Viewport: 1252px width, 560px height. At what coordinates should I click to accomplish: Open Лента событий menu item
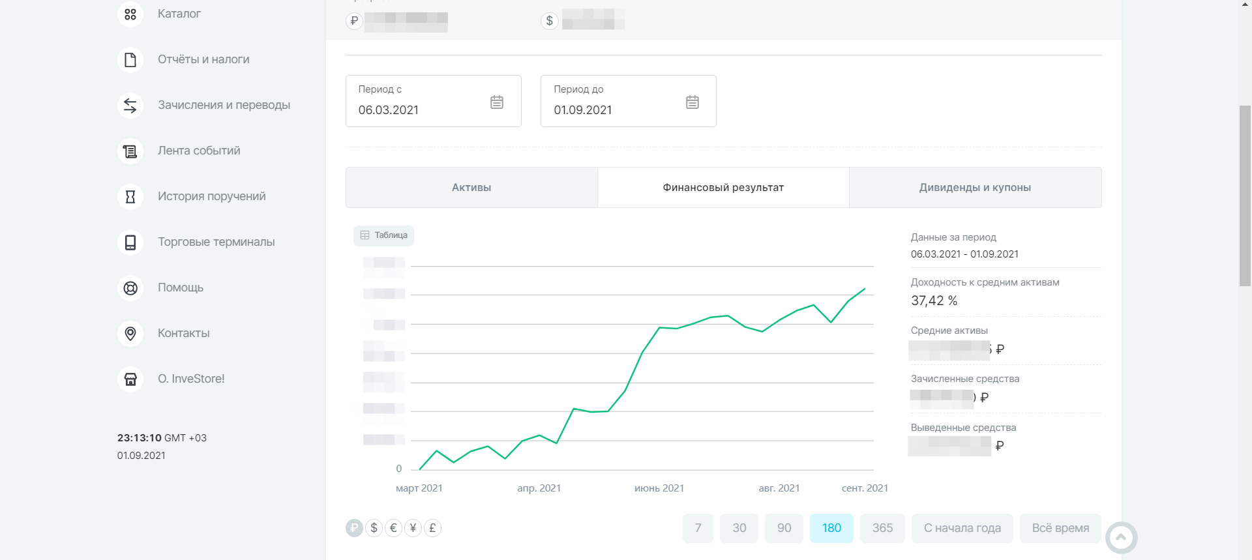click(x=199, y=151)
